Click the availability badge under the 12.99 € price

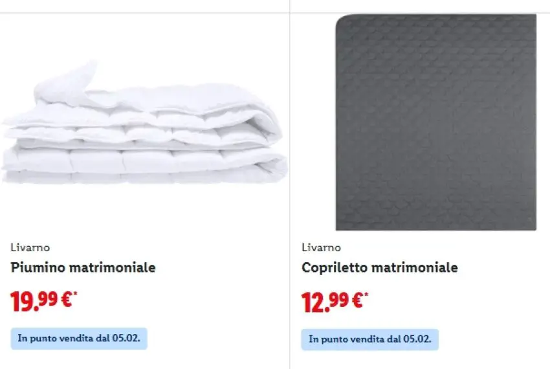[x=370, y=339]
